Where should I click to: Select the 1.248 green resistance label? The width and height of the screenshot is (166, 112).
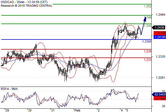click(x=148, y=17)
